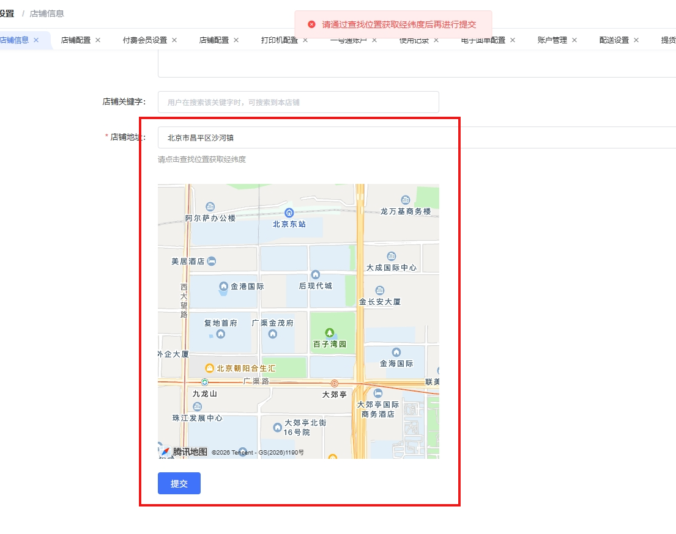676x534 pixels.
Task: Click the 广渠金茂府 residence icon
Action: tap(273, 334)
